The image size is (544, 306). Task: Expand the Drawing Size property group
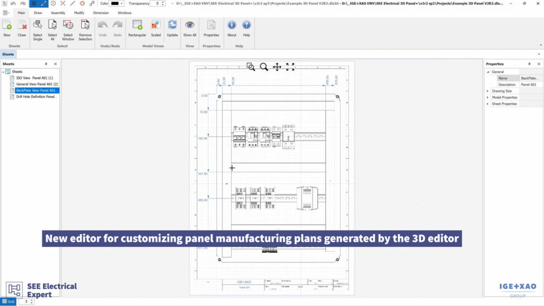click(488, 91)
